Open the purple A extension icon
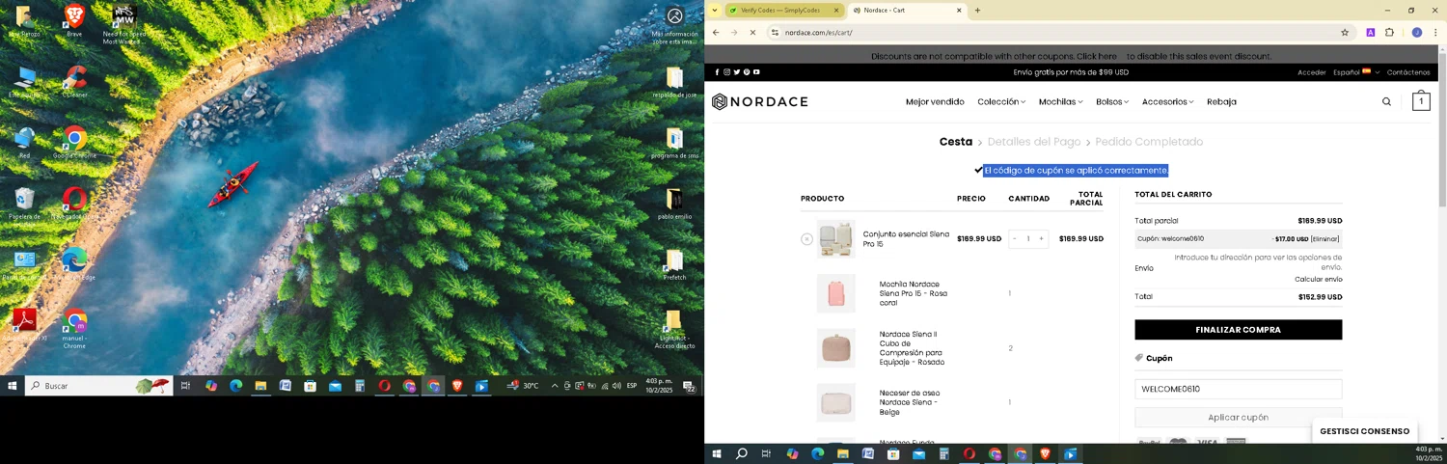 1370,33
